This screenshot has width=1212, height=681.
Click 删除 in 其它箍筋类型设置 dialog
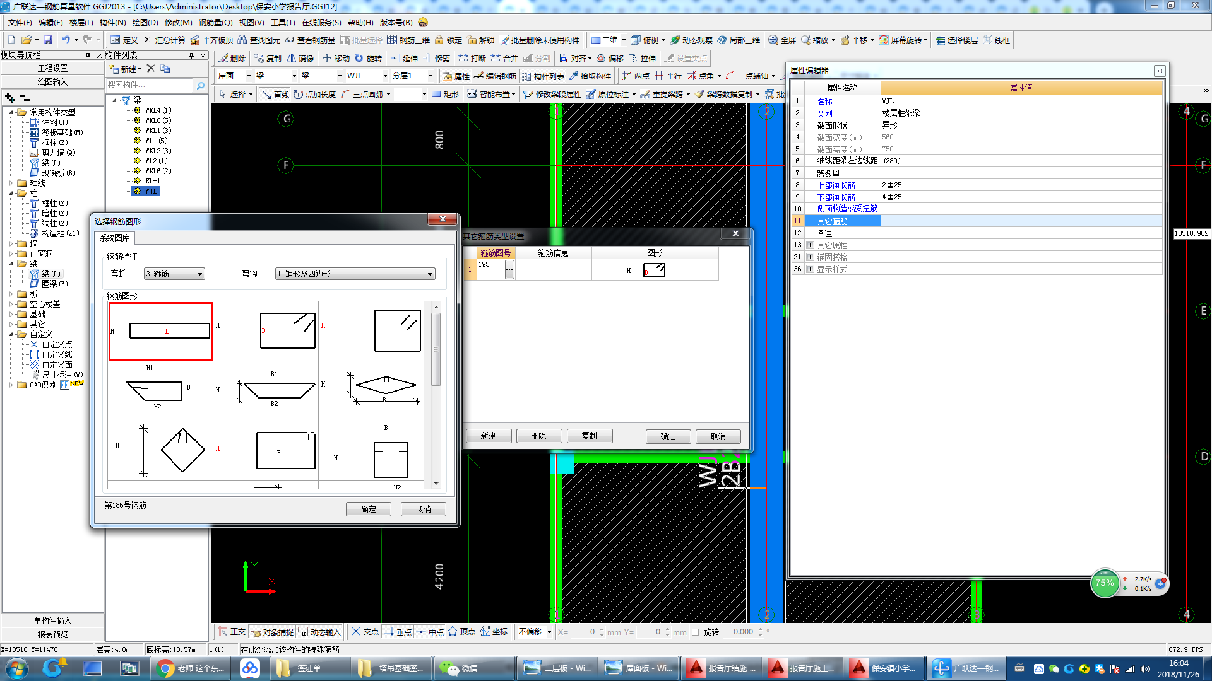pyautogui.click(x=539, y=436)
